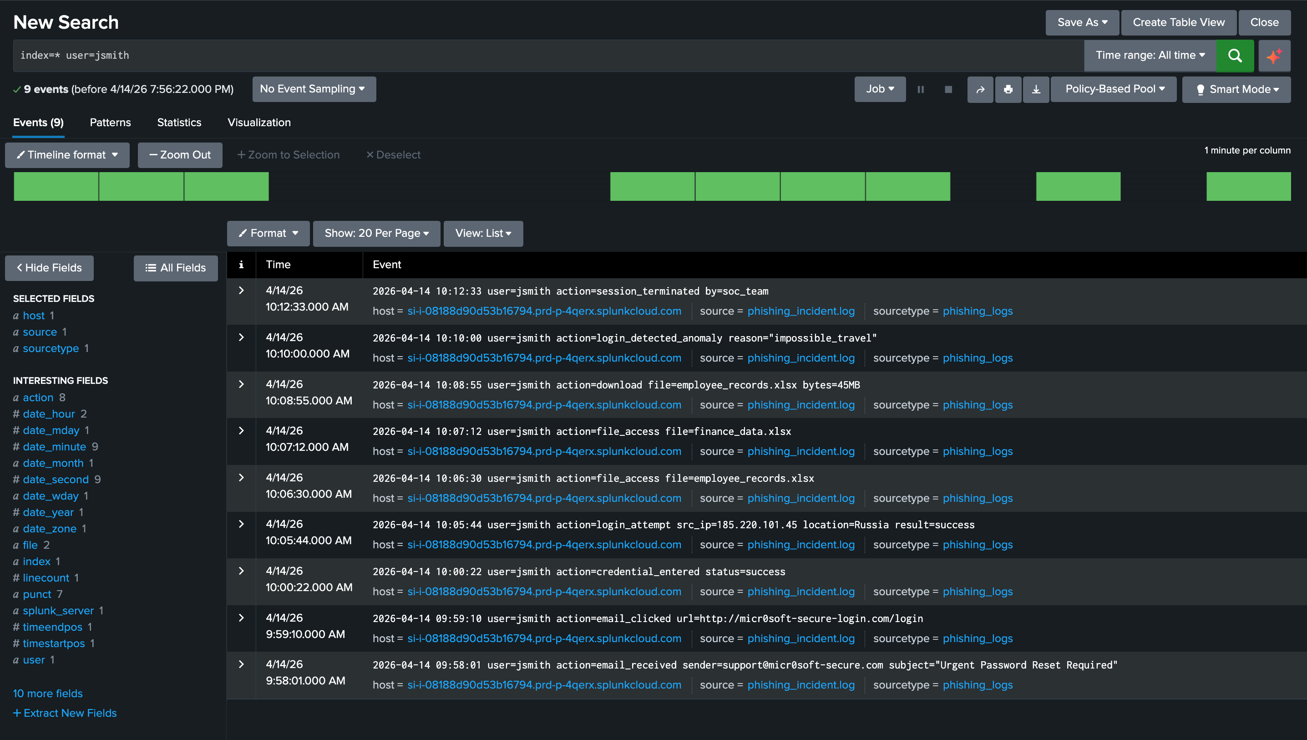Image resolution: width=1307 pixels, height=740 pixels.
Task: Click the event info column icon
Action: tap(241, 264)
